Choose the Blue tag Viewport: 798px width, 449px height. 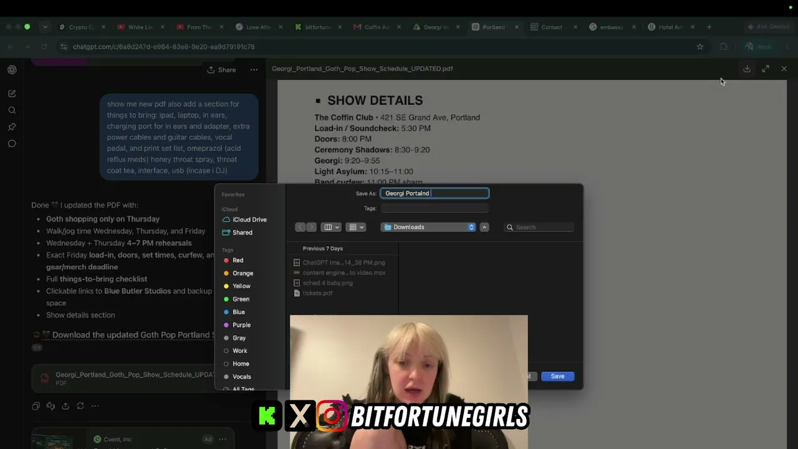click(x=234, y=312)
